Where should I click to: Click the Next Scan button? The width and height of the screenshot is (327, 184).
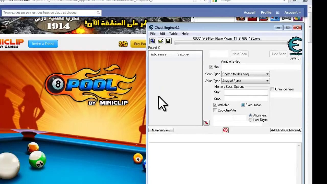tap(240, 54)
